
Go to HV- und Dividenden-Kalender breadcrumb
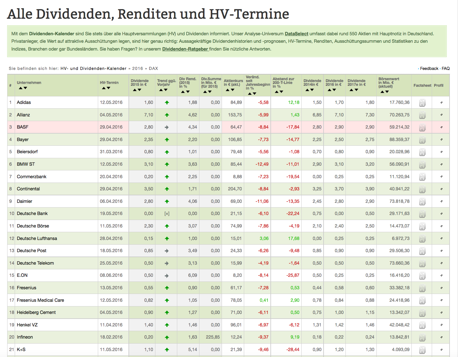(93, 68)
